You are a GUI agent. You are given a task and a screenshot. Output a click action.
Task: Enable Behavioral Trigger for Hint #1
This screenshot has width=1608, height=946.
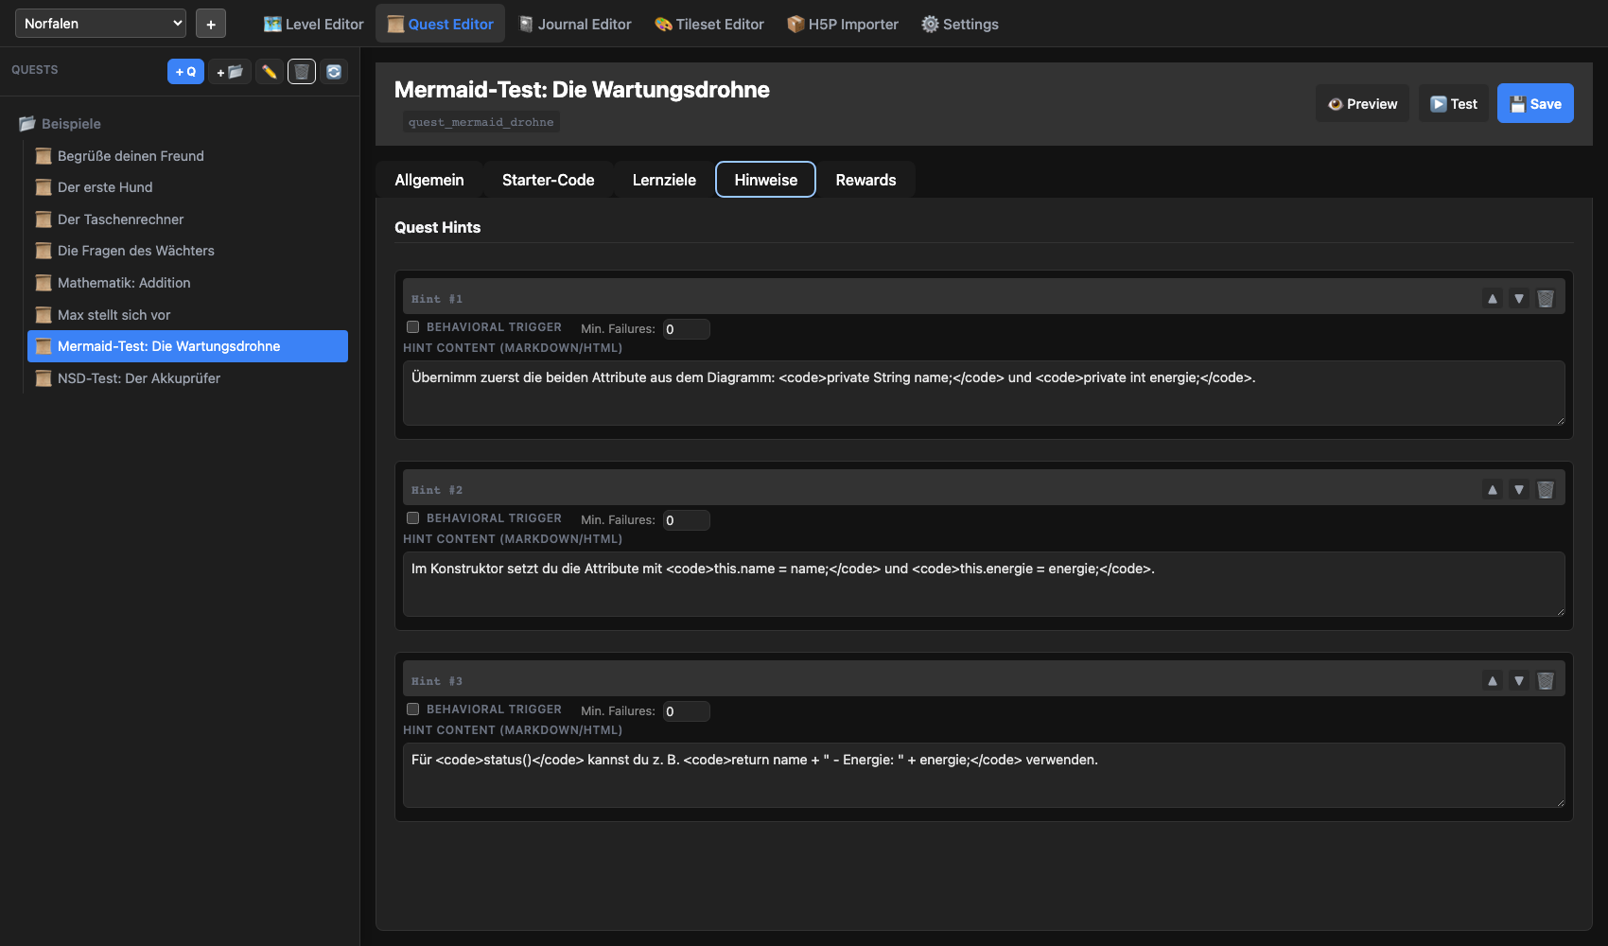coord(412,326)
